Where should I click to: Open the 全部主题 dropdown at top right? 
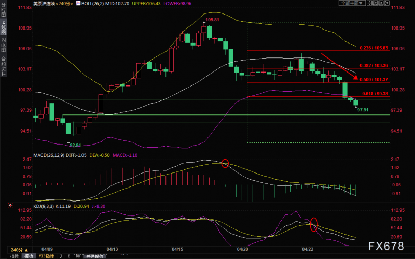click(x=352, y=3)
